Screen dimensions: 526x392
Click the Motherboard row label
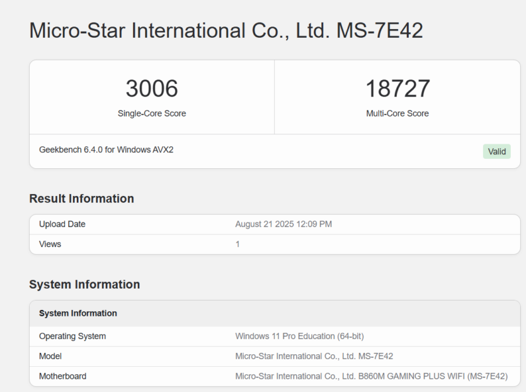pos(63,376)
